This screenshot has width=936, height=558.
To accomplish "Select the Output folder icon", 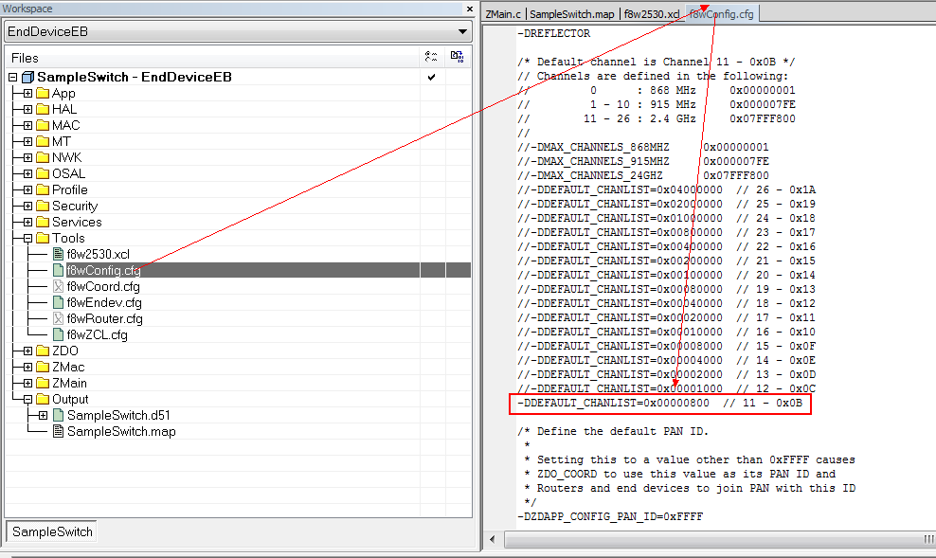I will pos(43,399).
